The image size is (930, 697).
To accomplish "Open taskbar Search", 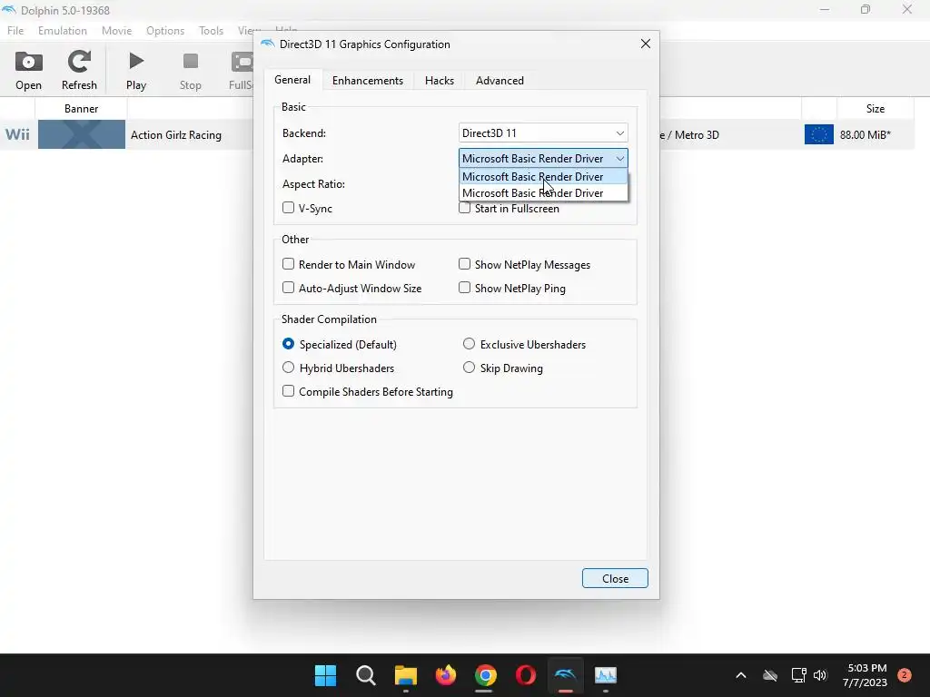I will point(366,675).
